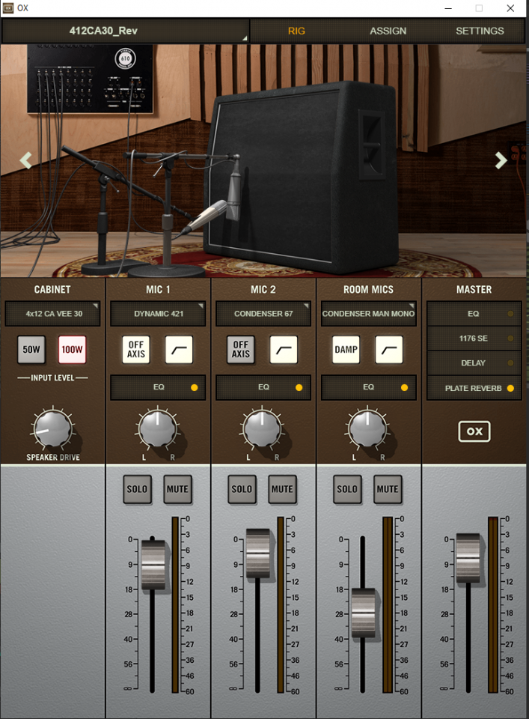The height and width of the screenshot is (719, 529).
Task: Mute the Mic 1 channel
Action: [x=177, y=489]
